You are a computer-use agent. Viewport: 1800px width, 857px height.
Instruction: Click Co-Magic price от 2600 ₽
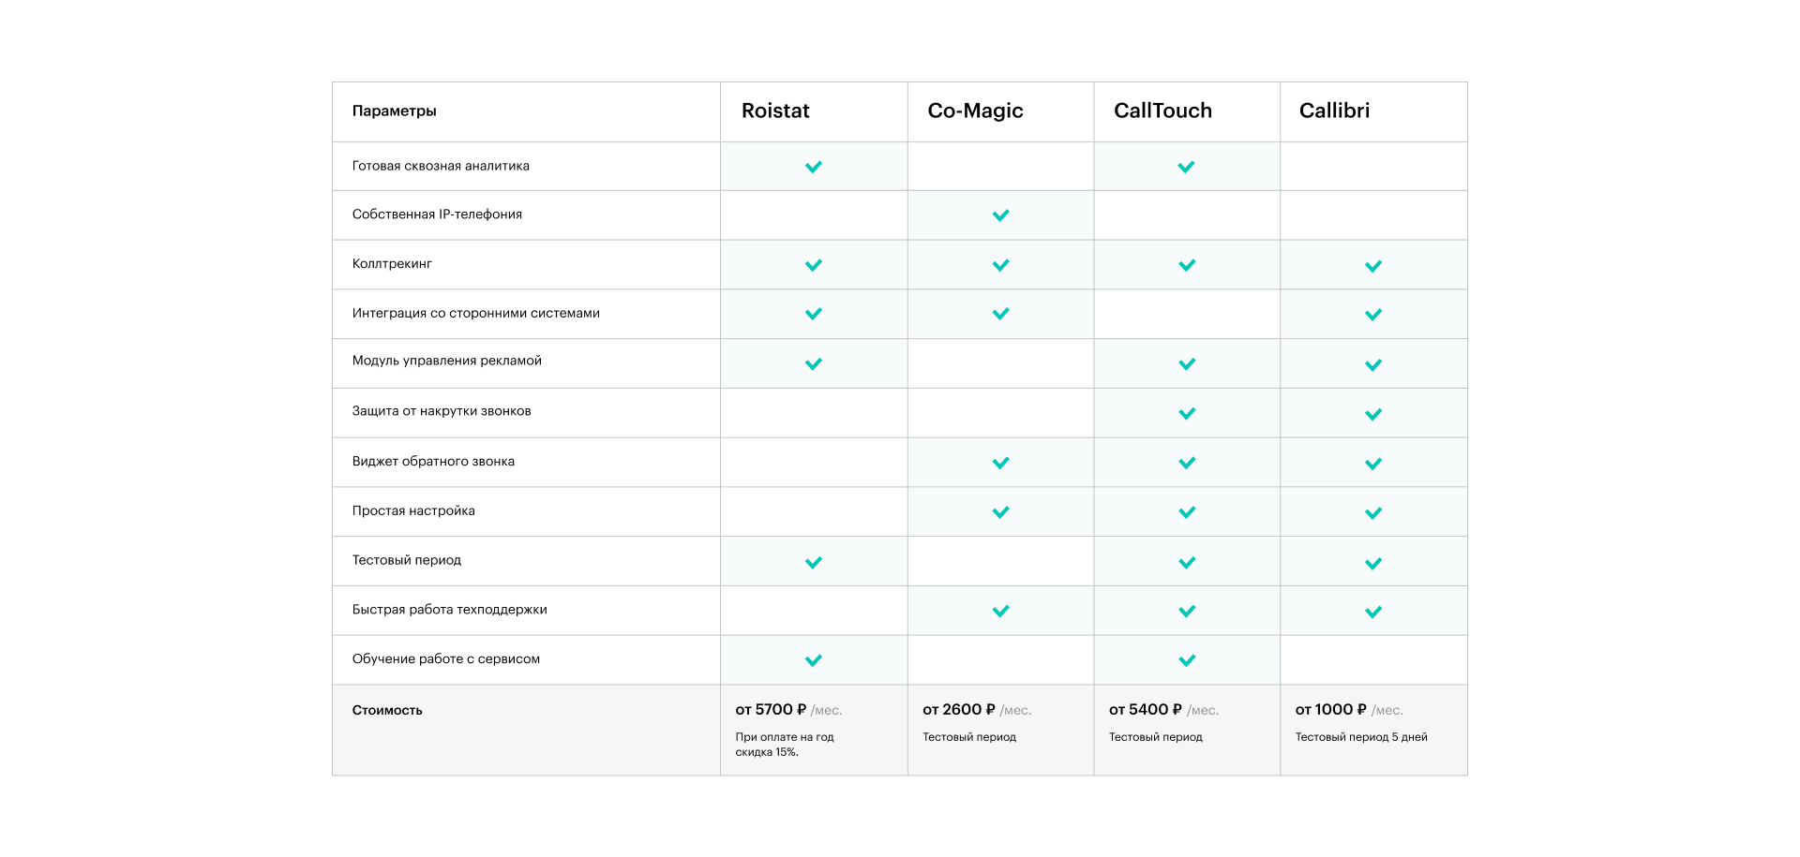click(x=958, y=710)
